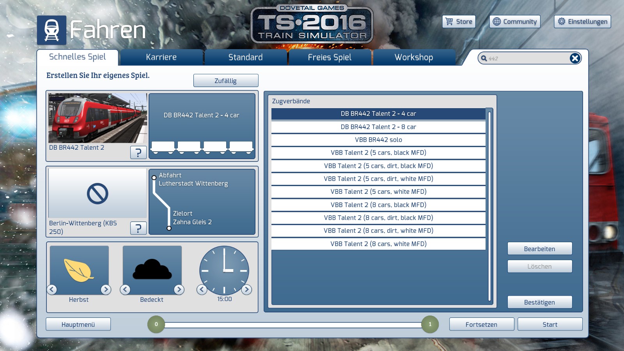Switch to previous weather before Bedeckt
Image resolution: width=624 pixels, height=351 pixels.
tap(125, 289)
